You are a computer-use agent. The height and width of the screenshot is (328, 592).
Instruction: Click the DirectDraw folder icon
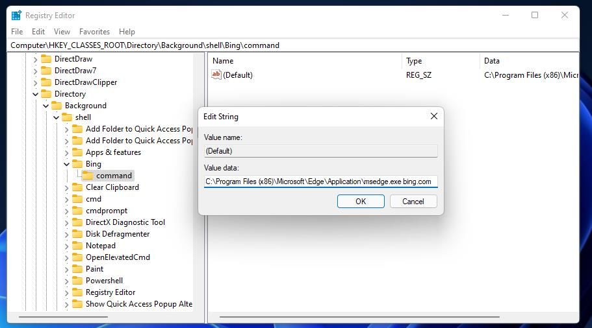(x=46, y=59)
